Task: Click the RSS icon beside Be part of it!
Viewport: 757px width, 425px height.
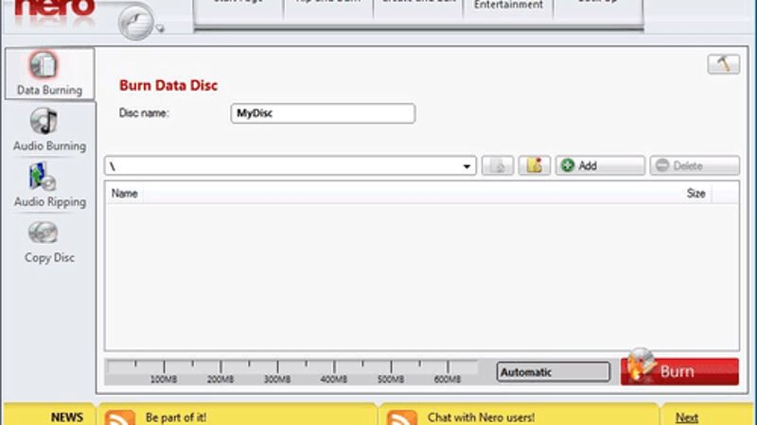Action: pyautogui.click(x=120, y=417)
